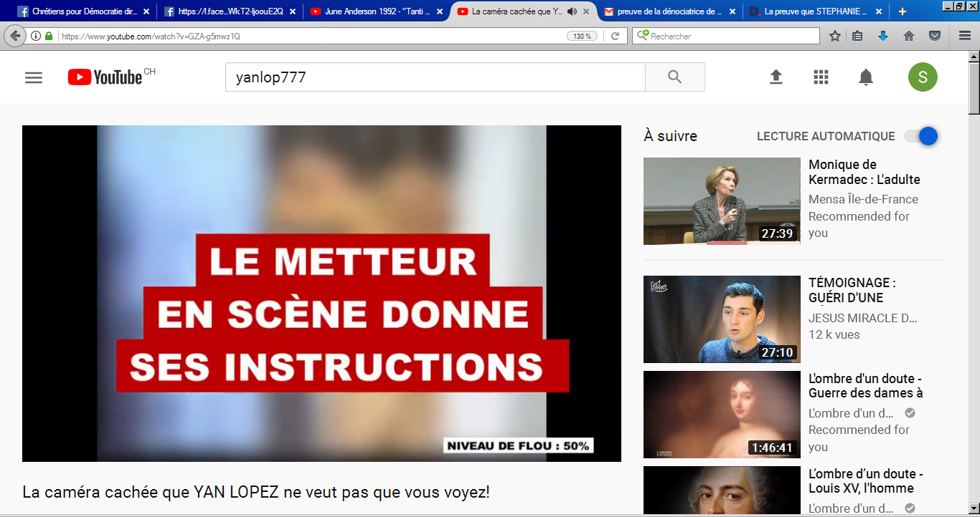The height and width of the screenshot is (517, 980).
Task: Open the YouTube apps grid icon
Action: 821,77
